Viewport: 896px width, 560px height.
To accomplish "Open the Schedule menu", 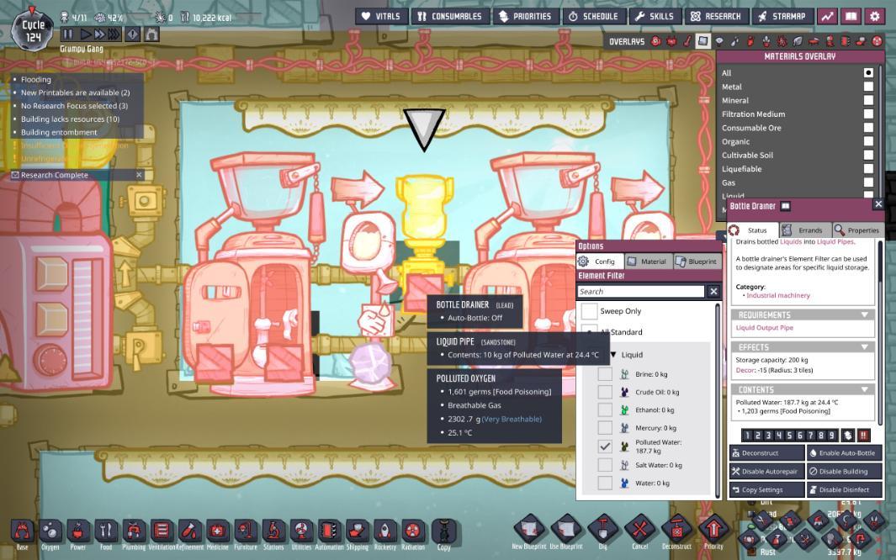I will [x=594, y=17].
